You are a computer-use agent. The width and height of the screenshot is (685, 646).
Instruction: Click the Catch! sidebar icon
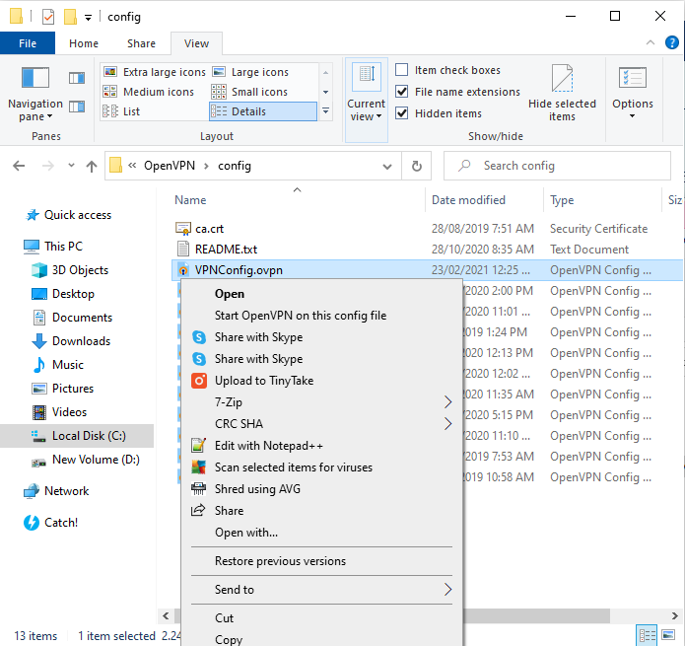32,523
